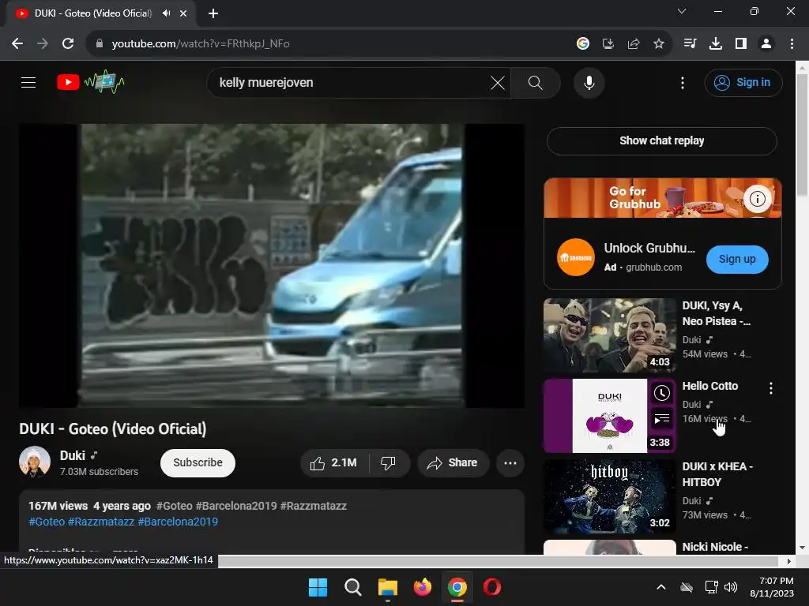Show hidden tray icons chevron
Viewport: 809px width, 606px height.
tap(661, 587)
